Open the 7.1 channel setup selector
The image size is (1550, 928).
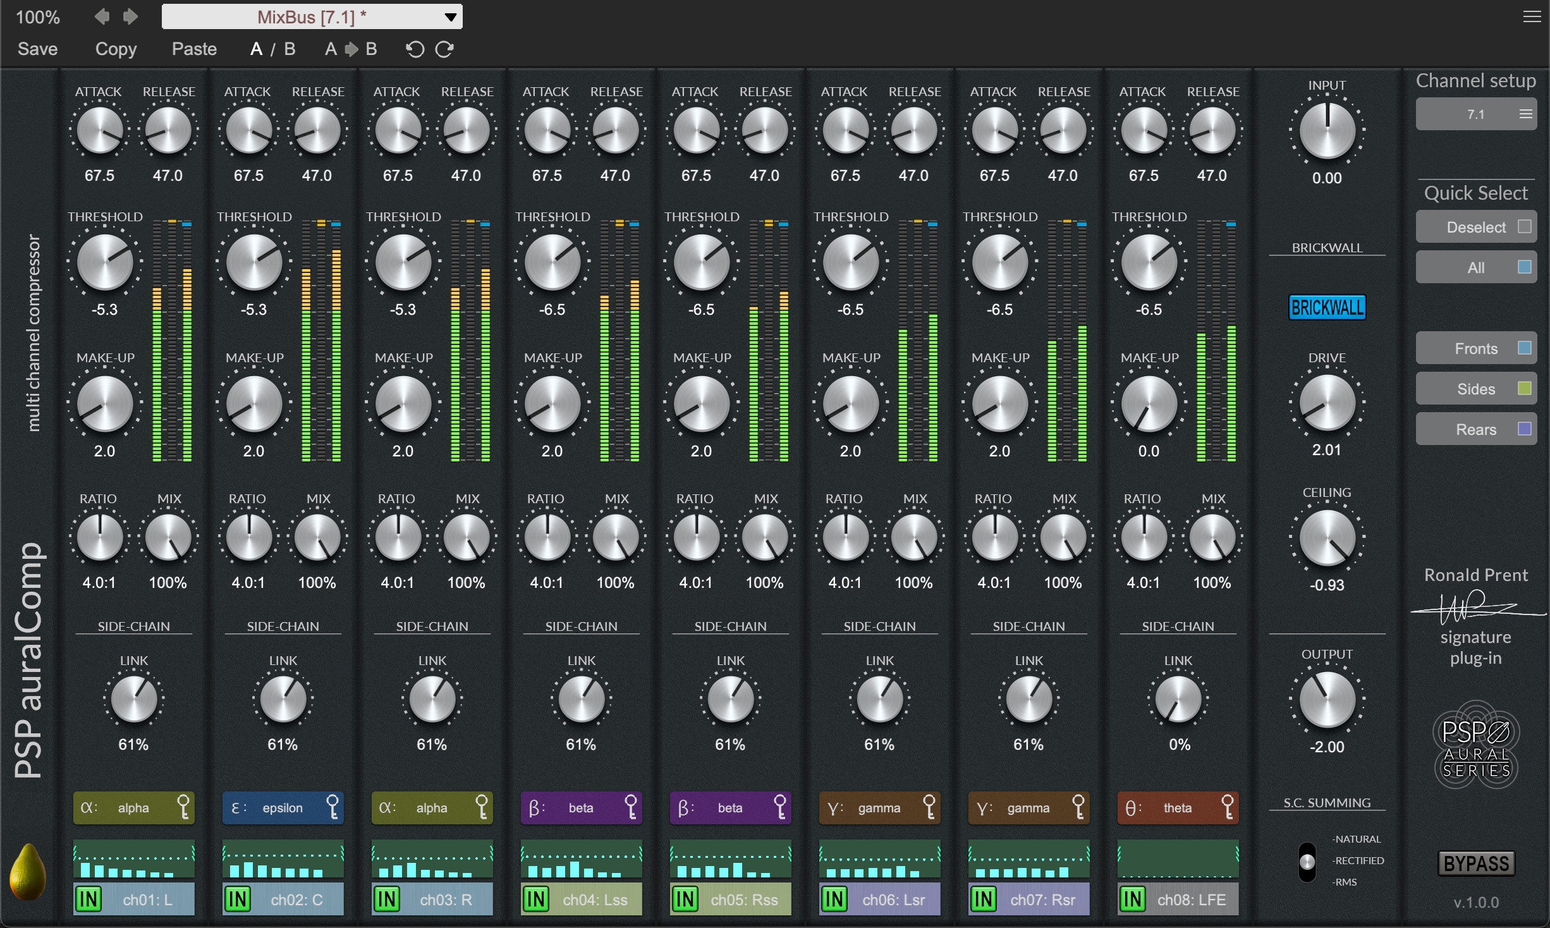(x=1475, y=114)
